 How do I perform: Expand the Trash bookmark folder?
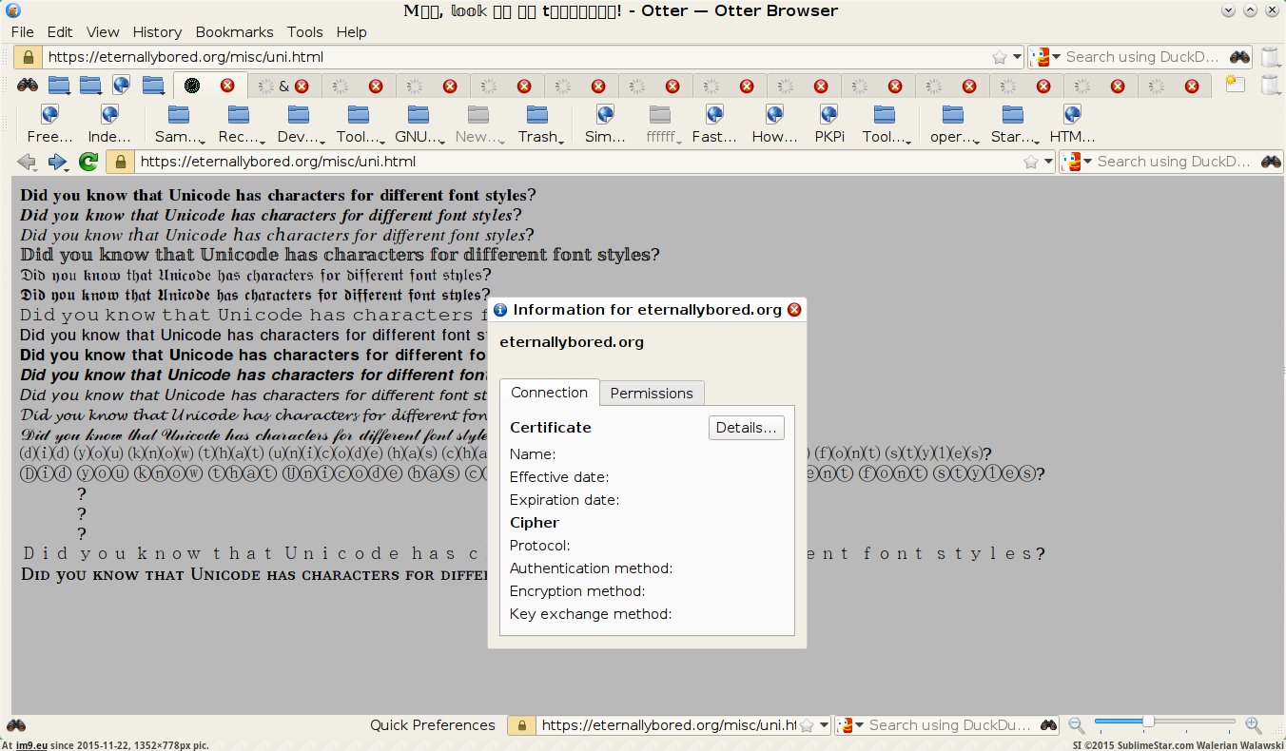(x=538, y=125)
